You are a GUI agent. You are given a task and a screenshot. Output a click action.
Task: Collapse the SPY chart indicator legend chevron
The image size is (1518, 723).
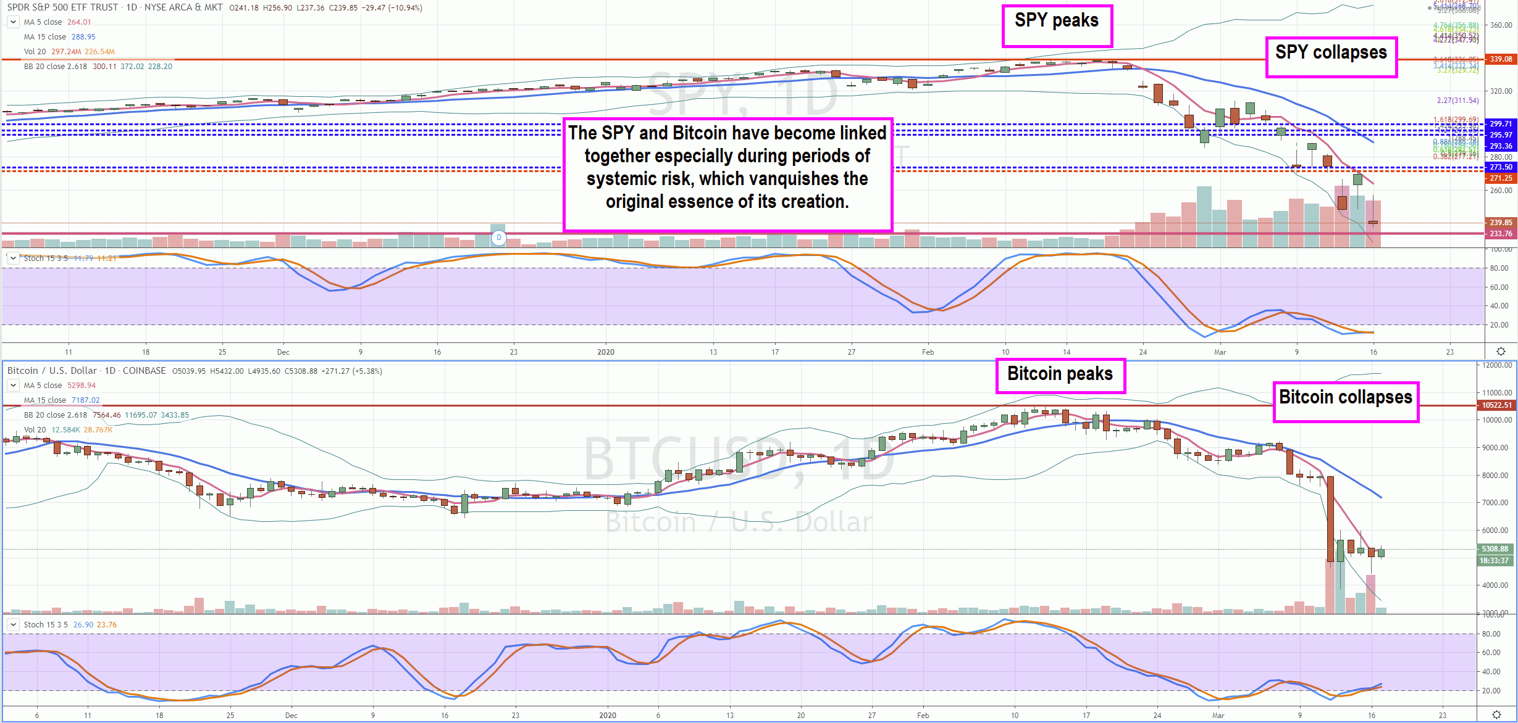tap(13, 22)
